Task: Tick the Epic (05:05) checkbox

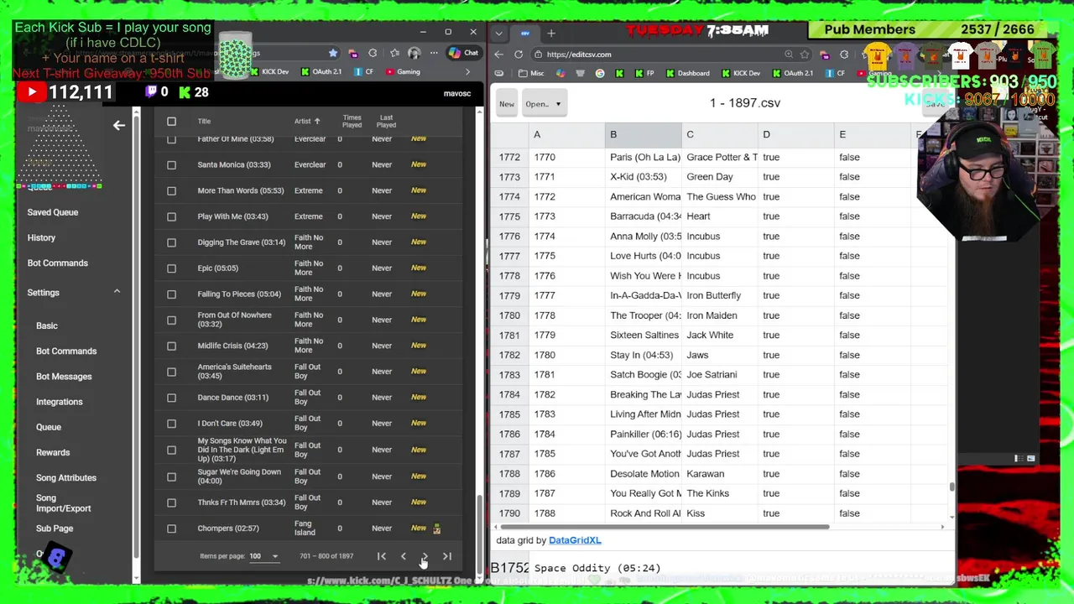Action: click(171, 268)
